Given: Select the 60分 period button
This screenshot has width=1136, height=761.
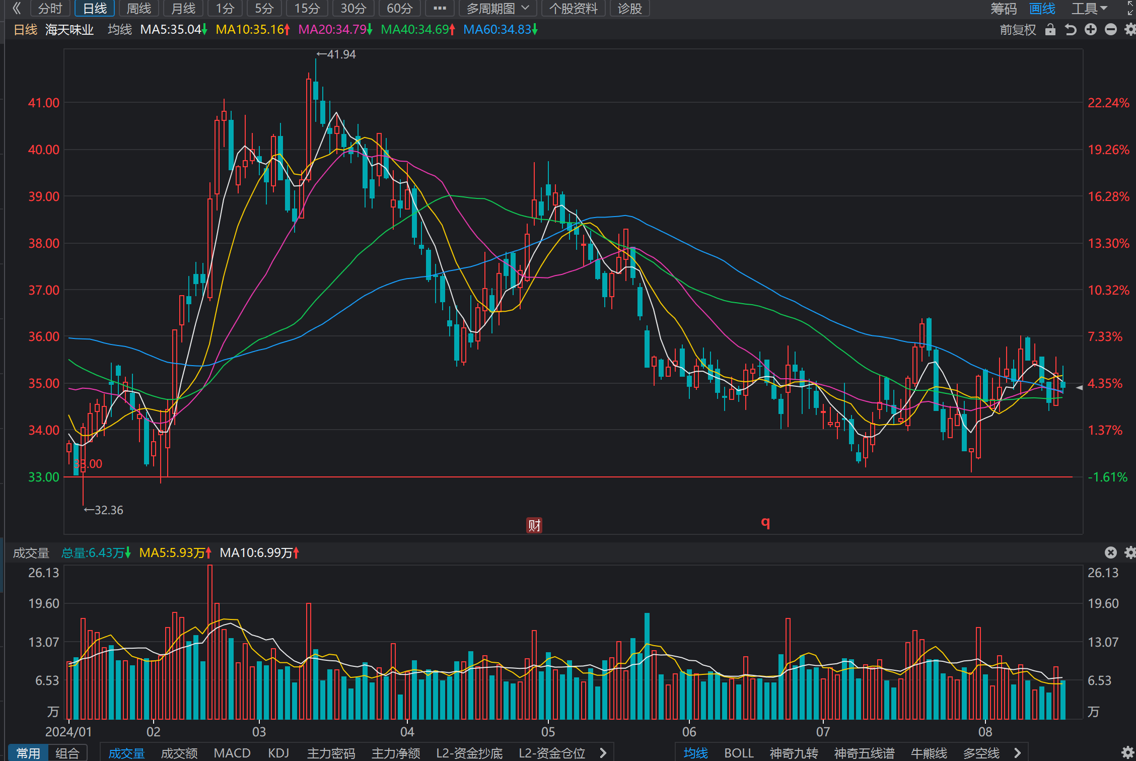Looking at the screenshot, I should point(399,8).
